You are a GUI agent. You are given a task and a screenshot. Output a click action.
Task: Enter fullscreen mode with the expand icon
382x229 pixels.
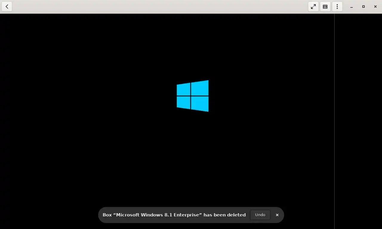pos(313,7)
